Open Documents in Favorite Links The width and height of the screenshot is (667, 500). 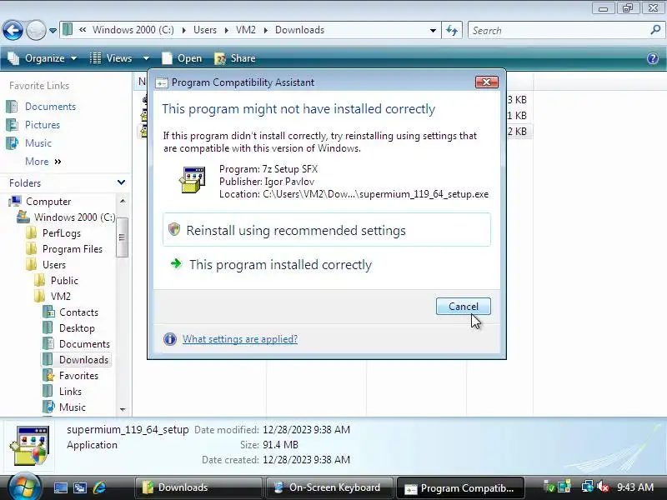pyautogui.click(x=50, y=107)
